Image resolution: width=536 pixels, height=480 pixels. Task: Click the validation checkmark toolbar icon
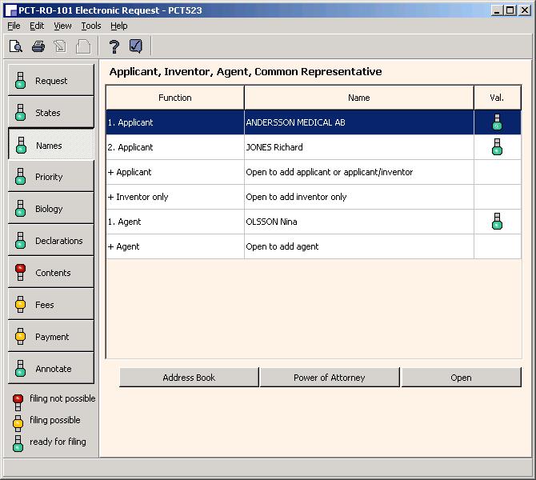point(136,46)
